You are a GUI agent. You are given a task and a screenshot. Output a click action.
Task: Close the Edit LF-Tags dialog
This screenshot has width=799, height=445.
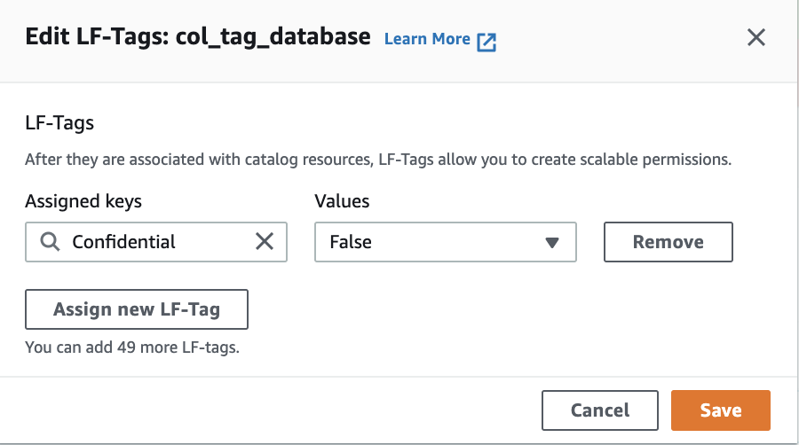(x=755, y=37)
